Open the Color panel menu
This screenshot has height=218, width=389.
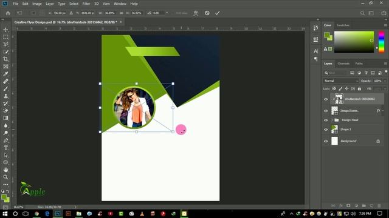385,25
